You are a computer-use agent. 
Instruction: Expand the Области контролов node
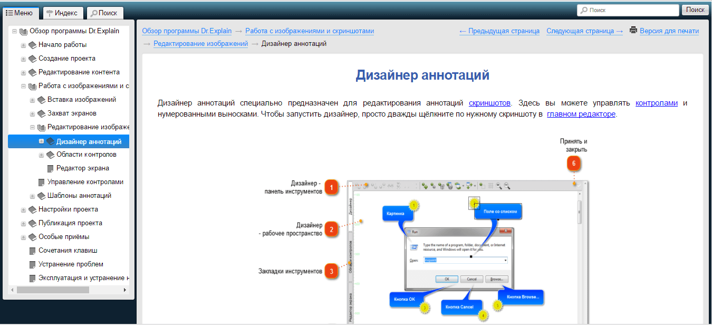coord(41,155)
